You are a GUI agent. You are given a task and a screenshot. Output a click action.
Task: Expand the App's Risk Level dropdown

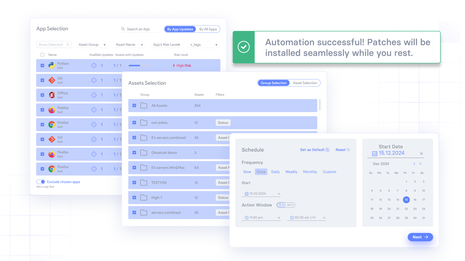pos(167,45)
